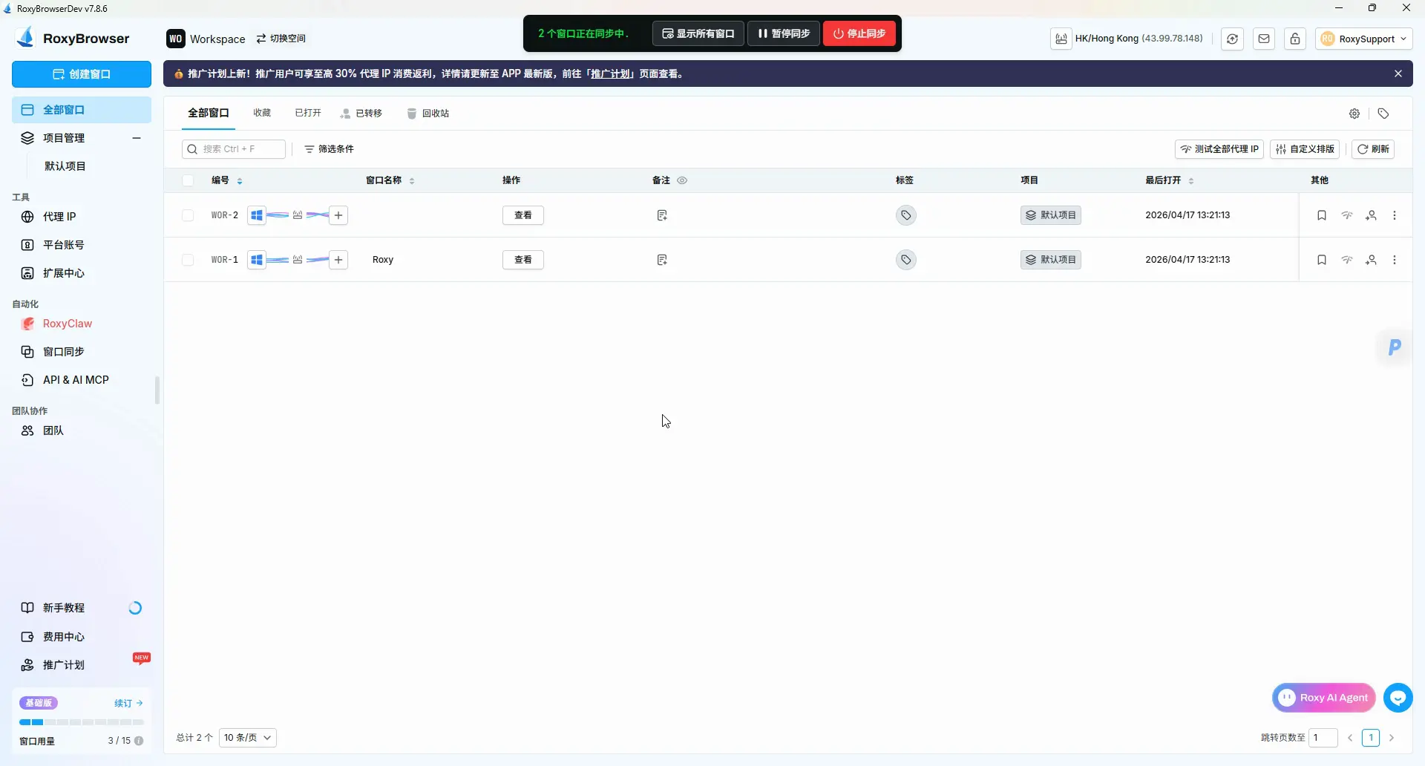Open 扩展中心 in the sidebar

pos(82,273)
